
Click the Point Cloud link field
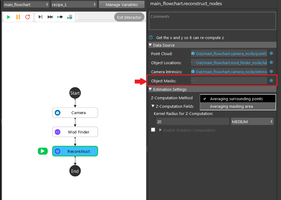point(229,53)
